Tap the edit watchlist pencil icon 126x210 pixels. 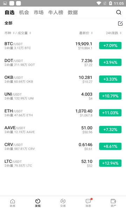coord(120,23)
